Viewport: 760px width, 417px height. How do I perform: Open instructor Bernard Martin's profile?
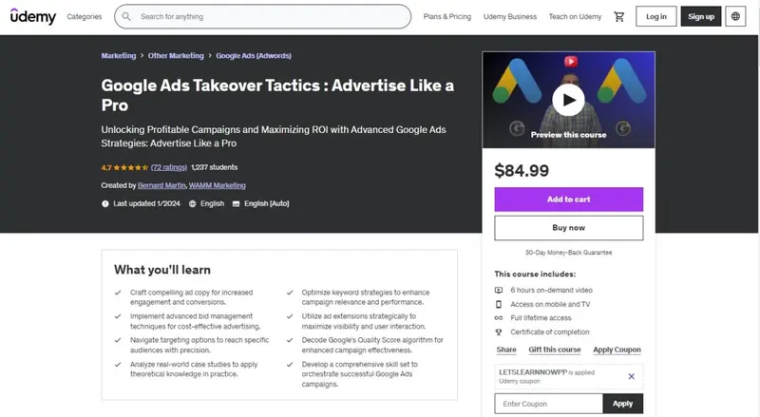pyautogui.click(x=161, y=185)
